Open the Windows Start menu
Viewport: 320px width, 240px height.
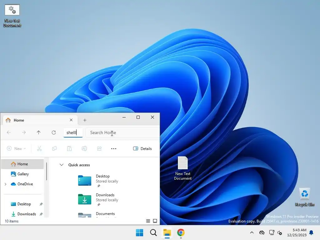click(x=140, y=232)
